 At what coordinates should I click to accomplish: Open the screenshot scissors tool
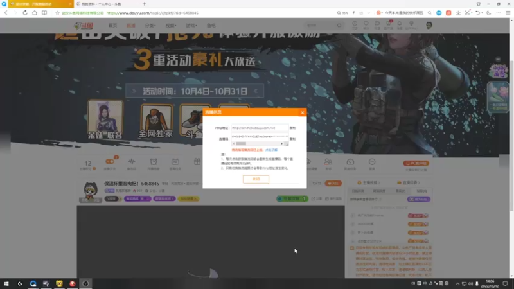coord(467,13)
